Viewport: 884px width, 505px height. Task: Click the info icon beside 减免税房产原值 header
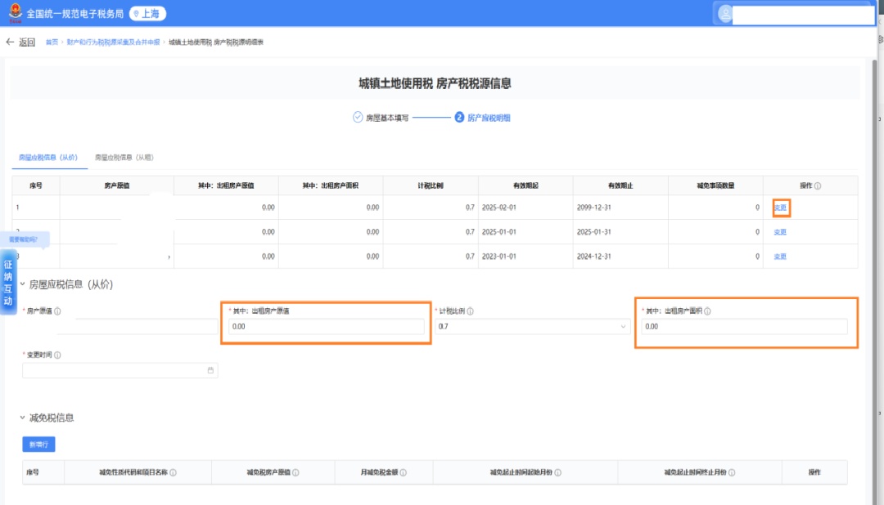(x=295, y=472)
